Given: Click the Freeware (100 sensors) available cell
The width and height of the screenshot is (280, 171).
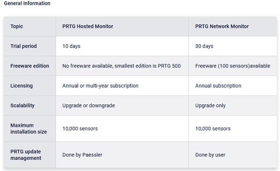Looking at the screenshot, I should (x=233, y=66).
